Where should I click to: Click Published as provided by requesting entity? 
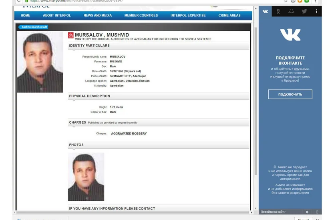coord(113,123)
